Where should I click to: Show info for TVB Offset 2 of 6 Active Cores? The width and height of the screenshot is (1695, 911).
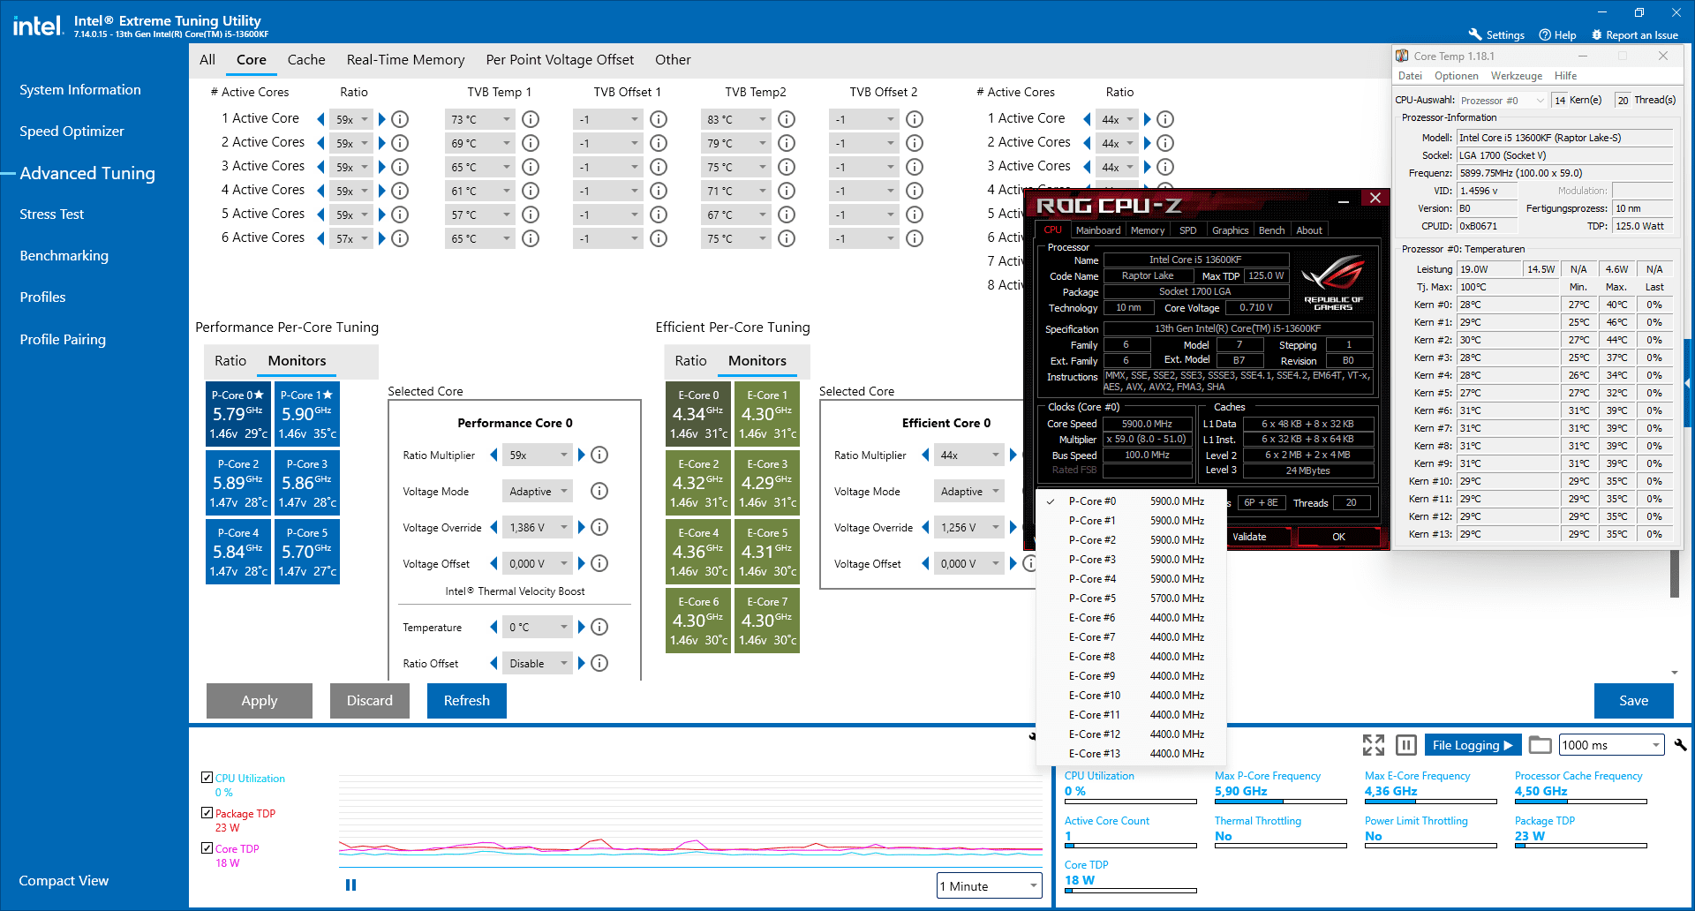[915, 238]
